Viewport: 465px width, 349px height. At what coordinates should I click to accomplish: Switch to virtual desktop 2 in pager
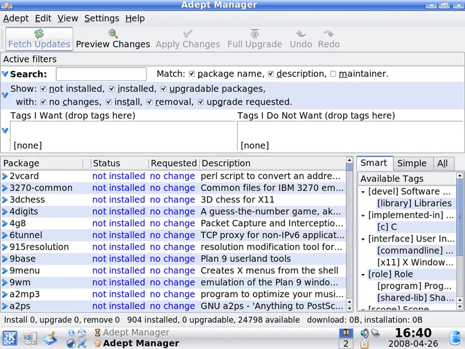(346, 344)
